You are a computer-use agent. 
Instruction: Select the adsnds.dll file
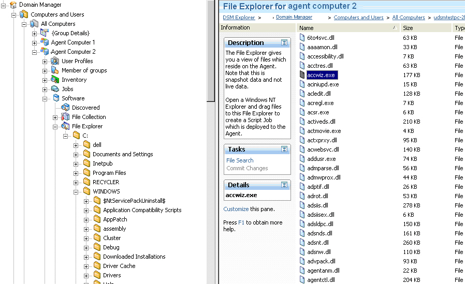319,233
